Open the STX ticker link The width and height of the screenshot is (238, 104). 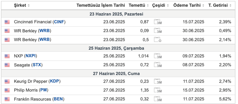coord(37,65)
